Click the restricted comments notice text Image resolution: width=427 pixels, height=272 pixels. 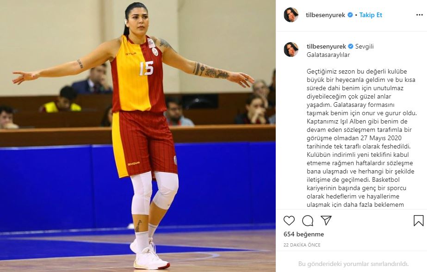353,264
